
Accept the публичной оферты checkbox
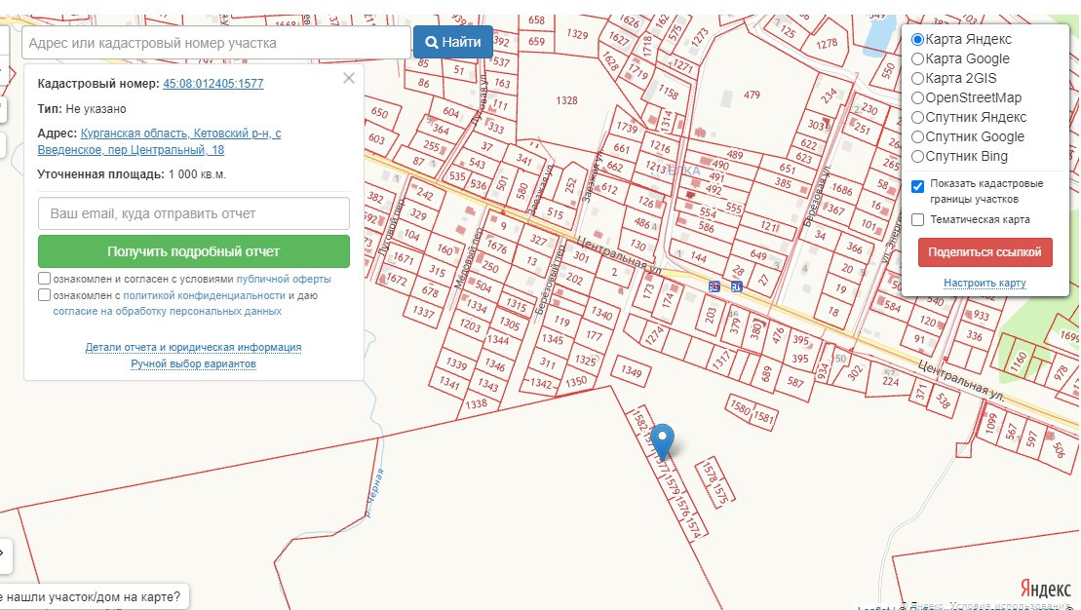[44, 279]
